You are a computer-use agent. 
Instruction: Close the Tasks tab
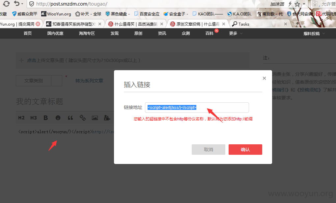(x=285, y=24)
